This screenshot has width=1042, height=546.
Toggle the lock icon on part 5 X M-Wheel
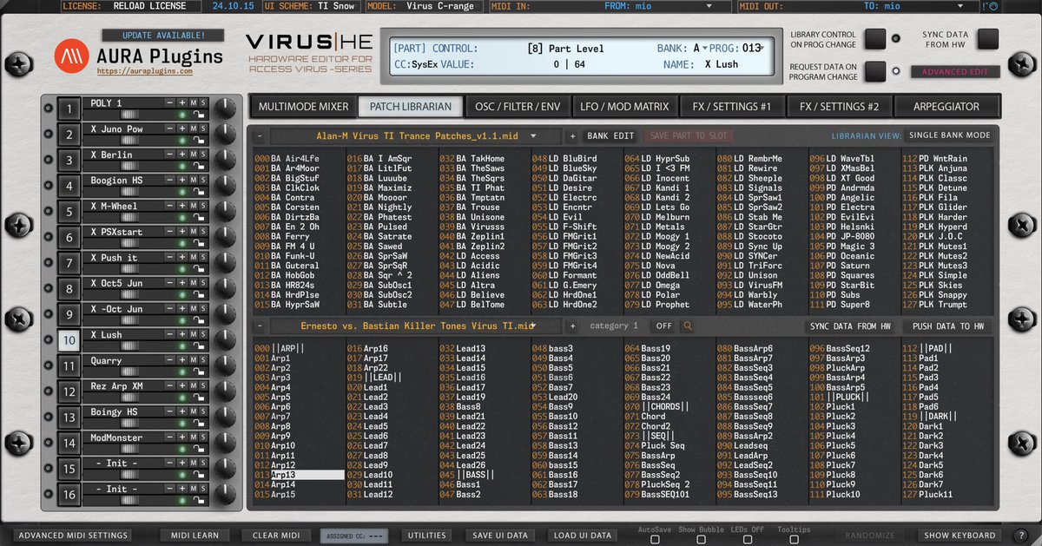pyautogui.click(x=200, y=217)
